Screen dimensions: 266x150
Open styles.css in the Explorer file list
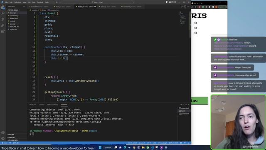(x=17, y=29)
